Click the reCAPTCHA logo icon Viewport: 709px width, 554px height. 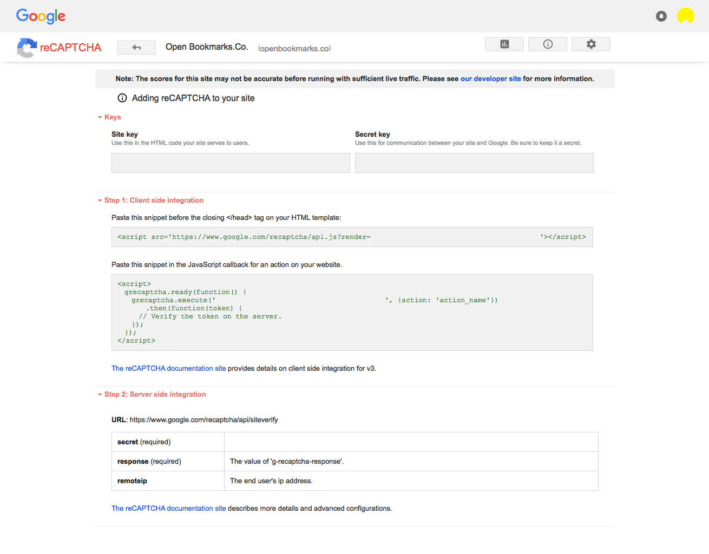[x=27, y=48]
